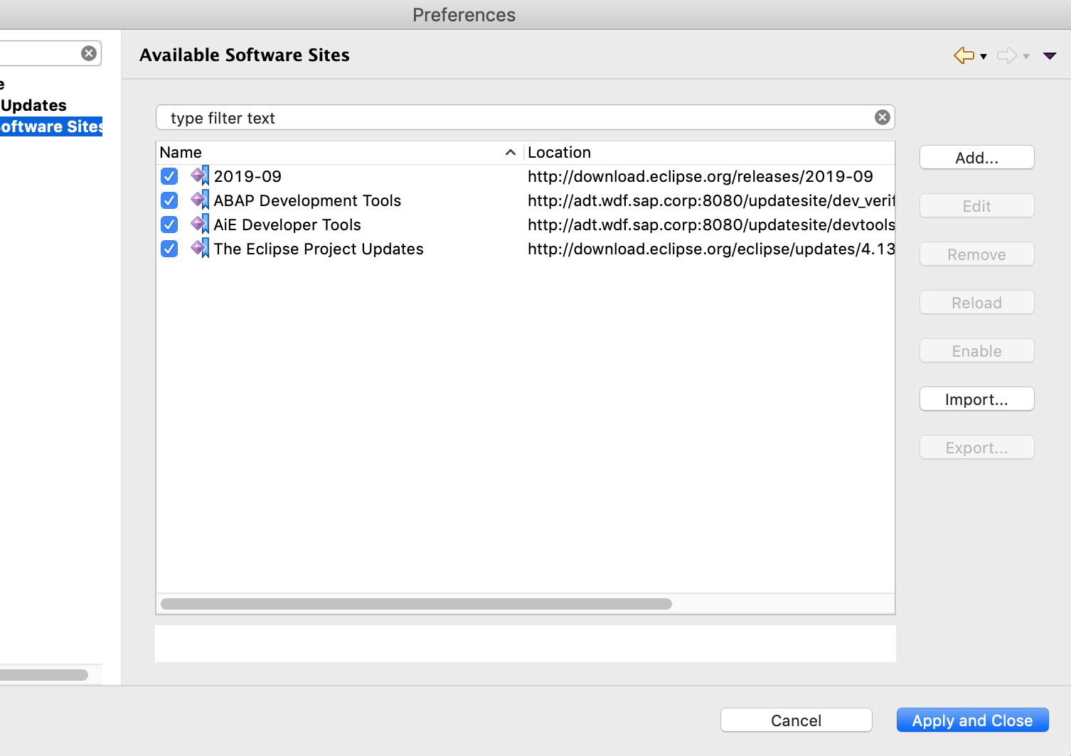Clear the type filter text field
This screenshot has width=1071, height=756.
883,117
